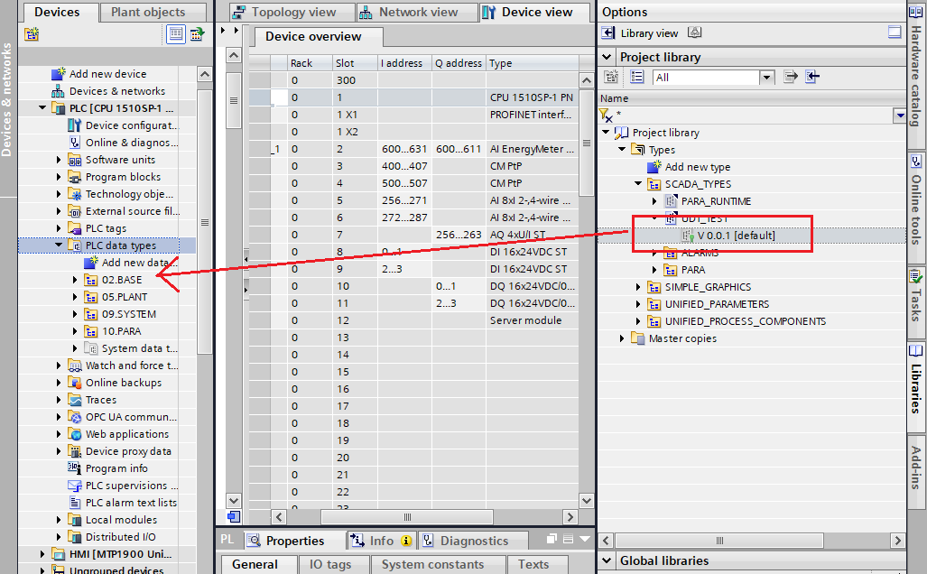Click the PLC tags folder icon
Screen dimensions: 927x574
(75, 228)
